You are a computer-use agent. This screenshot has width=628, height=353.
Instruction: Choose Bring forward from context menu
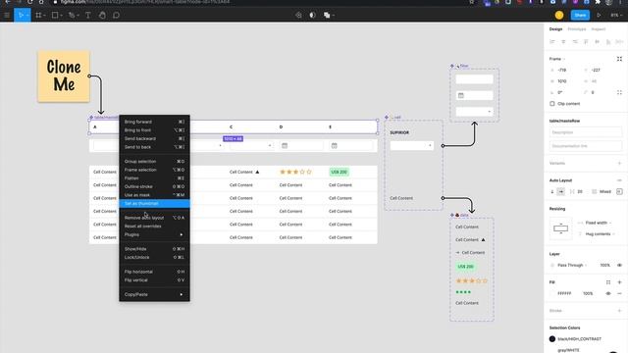tap(155, 122)
